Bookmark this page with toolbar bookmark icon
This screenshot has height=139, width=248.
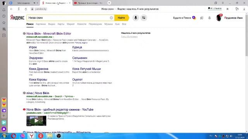227,9
